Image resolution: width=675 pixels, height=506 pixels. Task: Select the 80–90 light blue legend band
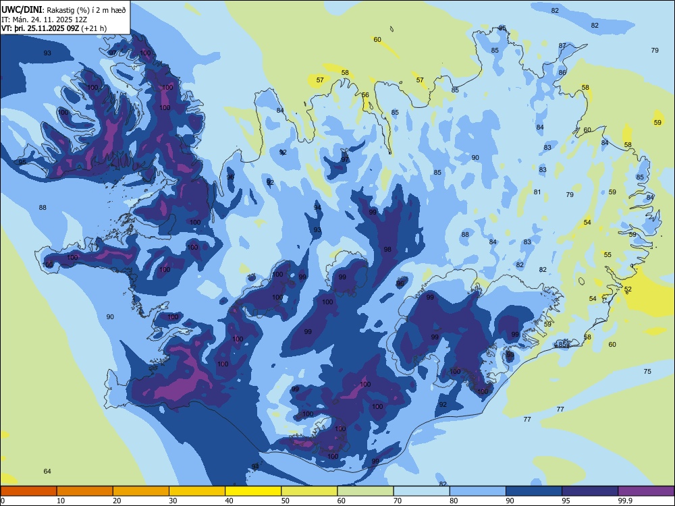tap(478, 491)
